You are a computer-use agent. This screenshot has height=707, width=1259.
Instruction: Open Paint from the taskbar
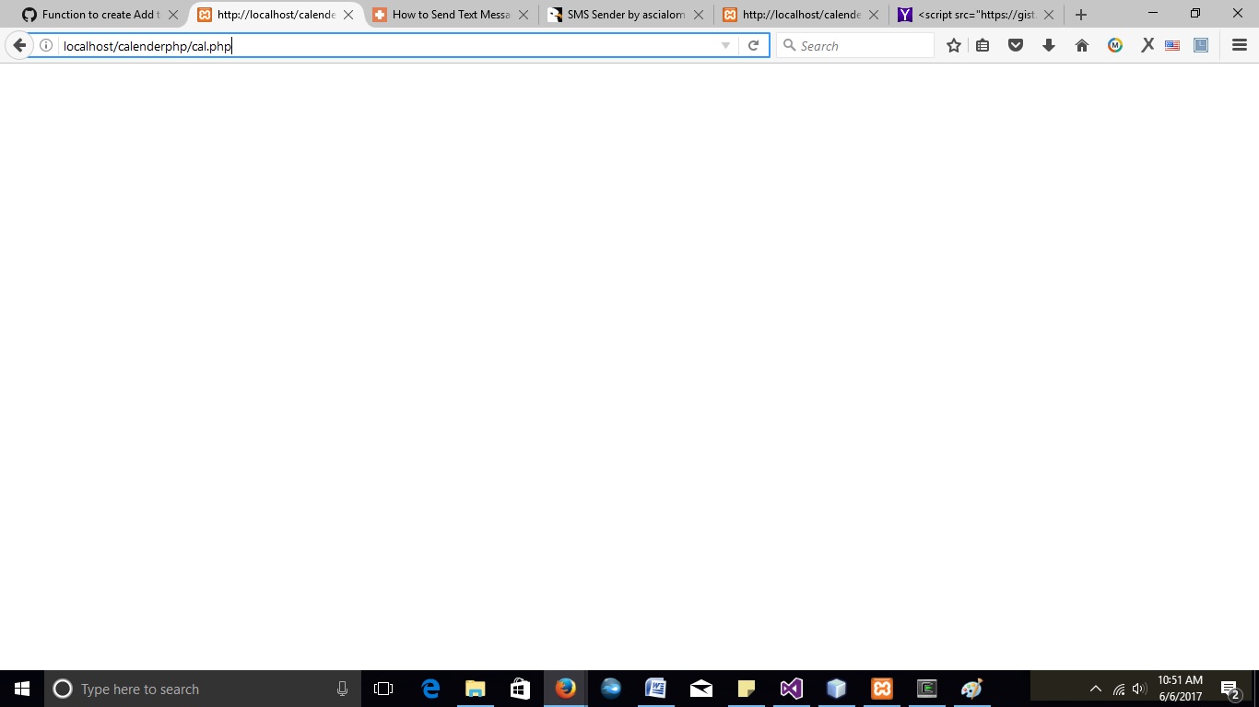(972, 689)
